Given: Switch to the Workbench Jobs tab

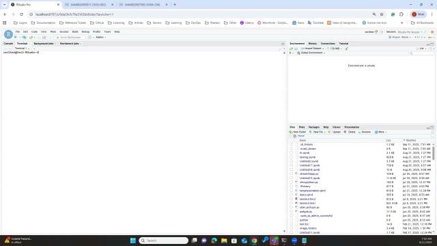Looking at the screenshot, I should coord(70,44).
